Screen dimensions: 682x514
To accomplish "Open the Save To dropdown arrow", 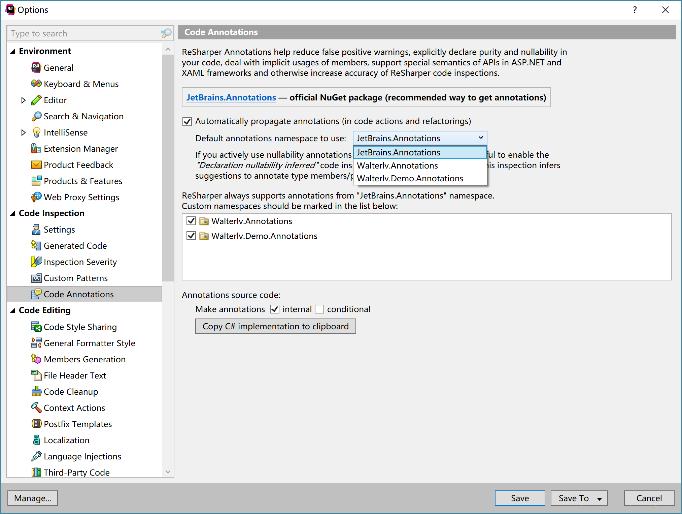I will coord(600,498).
